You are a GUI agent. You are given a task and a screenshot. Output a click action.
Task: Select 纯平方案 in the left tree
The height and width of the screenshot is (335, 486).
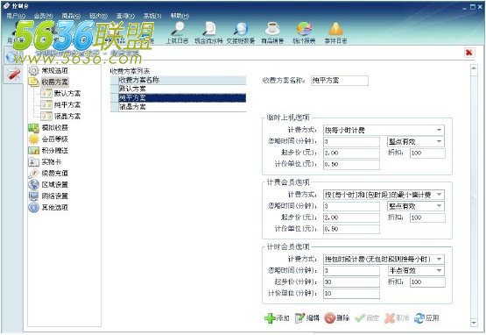[x=67, y=104]
